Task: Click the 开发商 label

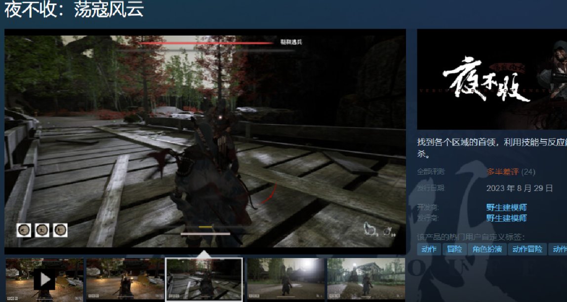Action: (x=428, y=207)
